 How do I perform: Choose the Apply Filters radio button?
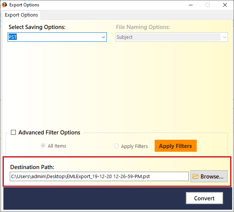coord(116,146)
